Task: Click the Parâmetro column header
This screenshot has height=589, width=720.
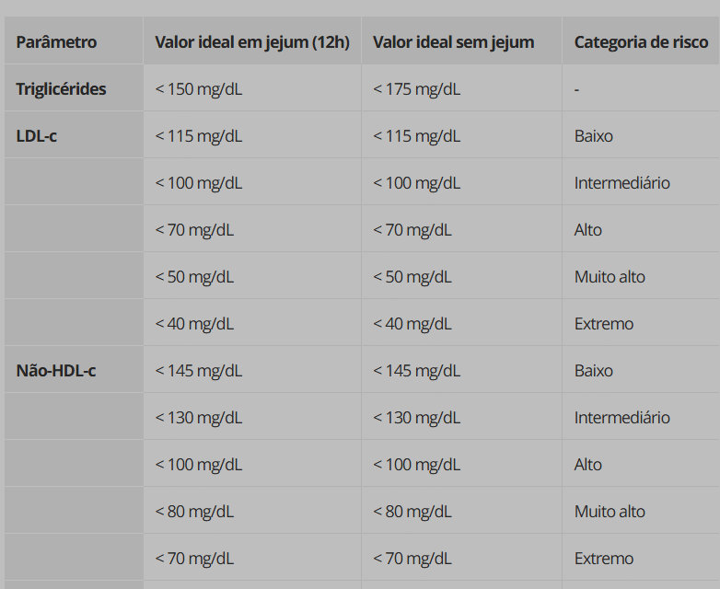Action: (56, 41)
